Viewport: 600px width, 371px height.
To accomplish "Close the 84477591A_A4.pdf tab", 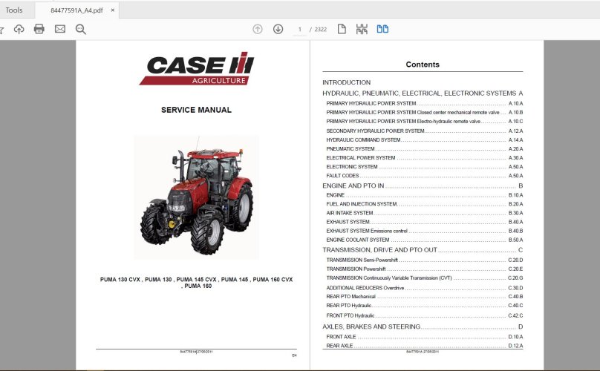I will pos(113,10).
